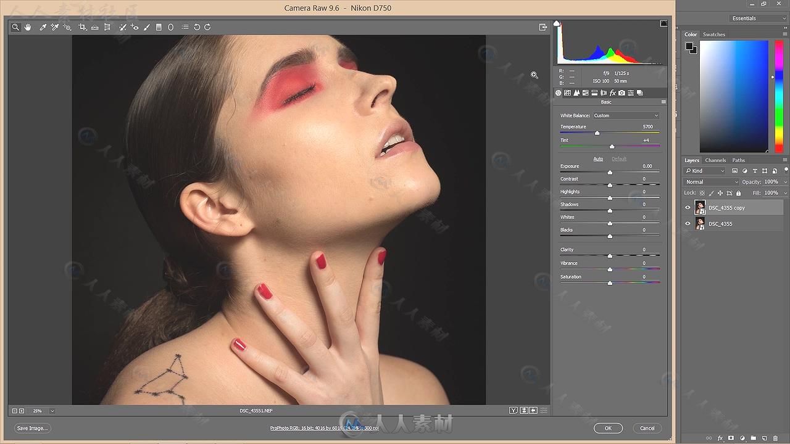The width and height of the screenshot is (790, 444).
Task: Zoom out with the minus button
Action: tap(15, 411)
